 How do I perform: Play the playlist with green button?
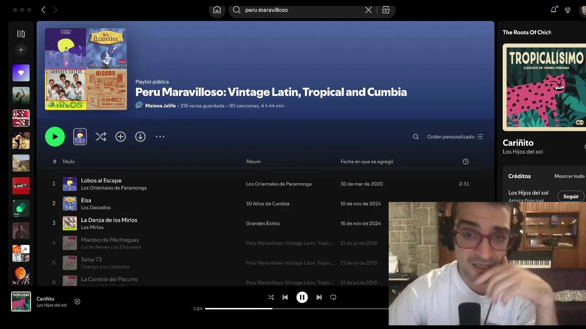[x=55, y=137]
